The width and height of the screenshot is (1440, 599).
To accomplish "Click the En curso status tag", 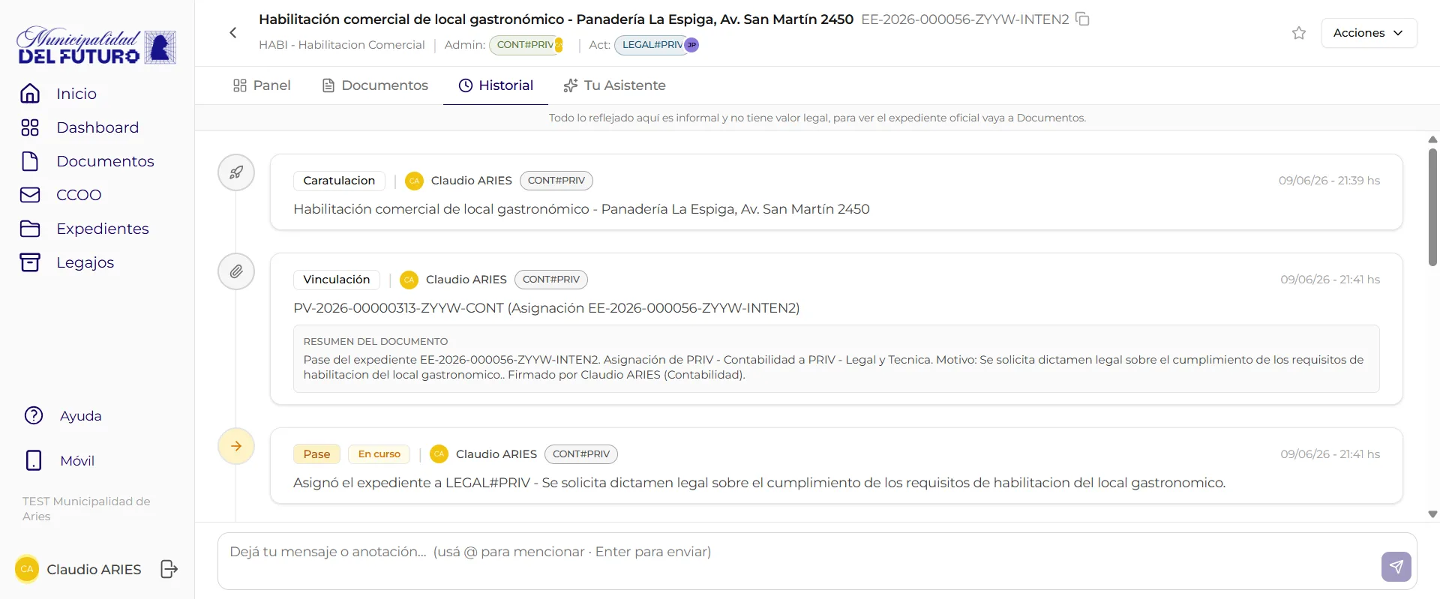I will (379, 454).
